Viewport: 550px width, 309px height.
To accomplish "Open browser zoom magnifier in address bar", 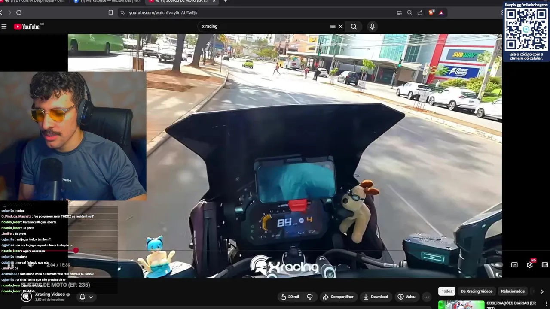I will (409, 13).
